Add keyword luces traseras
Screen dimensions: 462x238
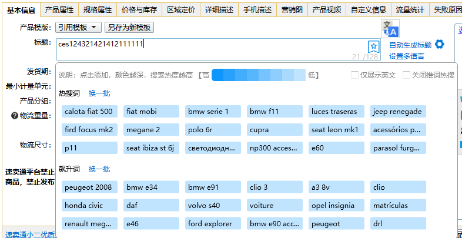coord(336,112)
